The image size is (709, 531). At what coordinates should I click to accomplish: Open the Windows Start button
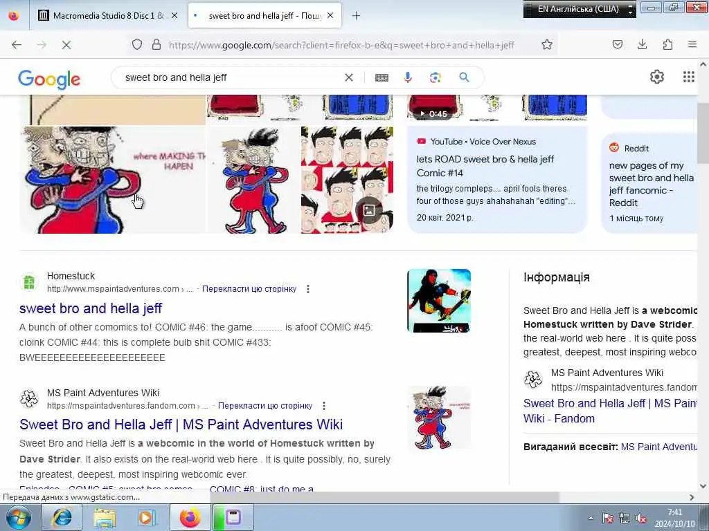coord(18,517)
